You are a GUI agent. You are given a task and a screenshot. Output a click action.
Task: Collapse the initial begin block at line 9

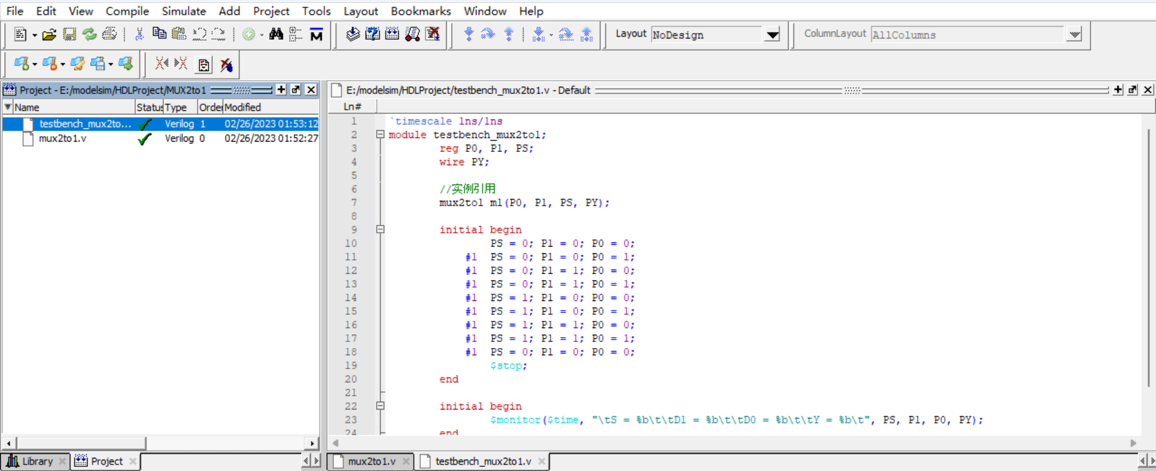coord(380,229)
